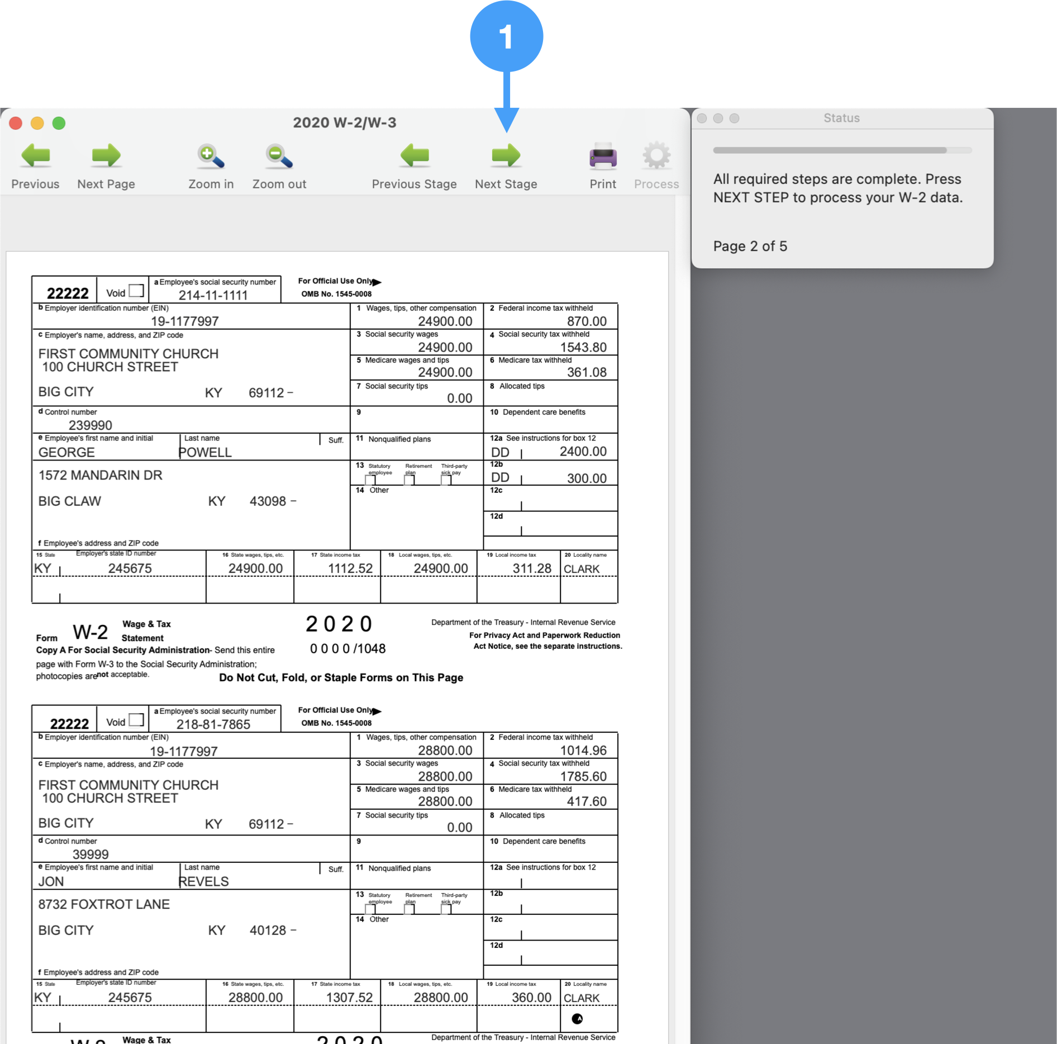Viewport: 1057px width, 1044px height.
Task: Click the SSN field showing 214-11-1111
Action: click(x=213, y=295)
